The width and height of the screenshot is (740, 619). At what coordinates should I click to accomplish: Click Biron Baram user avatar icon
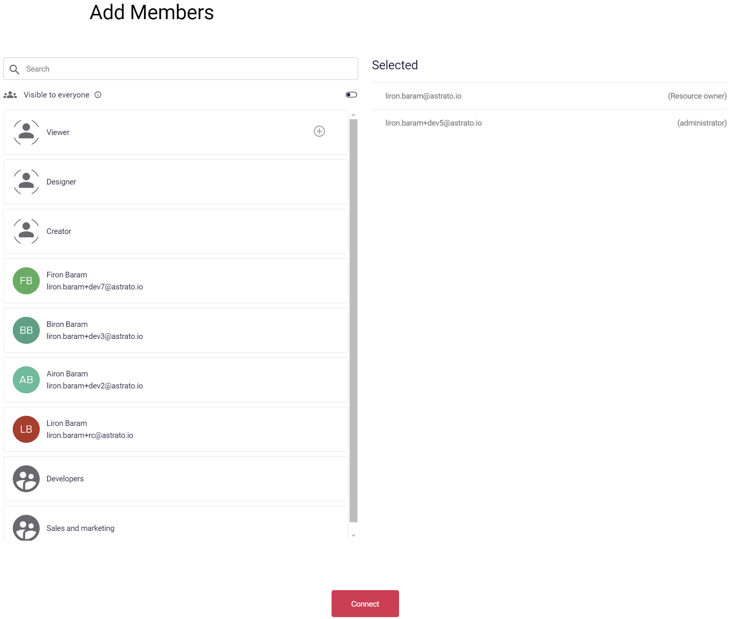pyautogui.click(x=26, y=330)
